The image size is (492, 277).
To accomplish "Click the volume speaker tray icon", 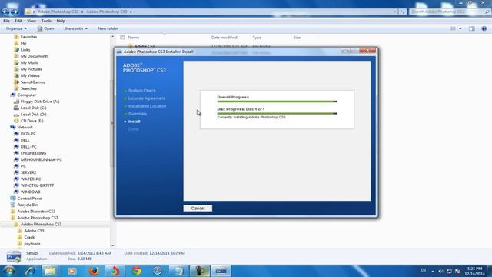I will (x=440, y=271).
